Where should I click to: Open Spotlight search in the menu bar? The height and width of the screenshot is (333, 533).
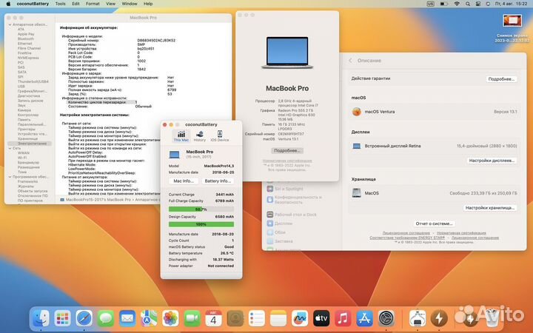pos(468,4)
